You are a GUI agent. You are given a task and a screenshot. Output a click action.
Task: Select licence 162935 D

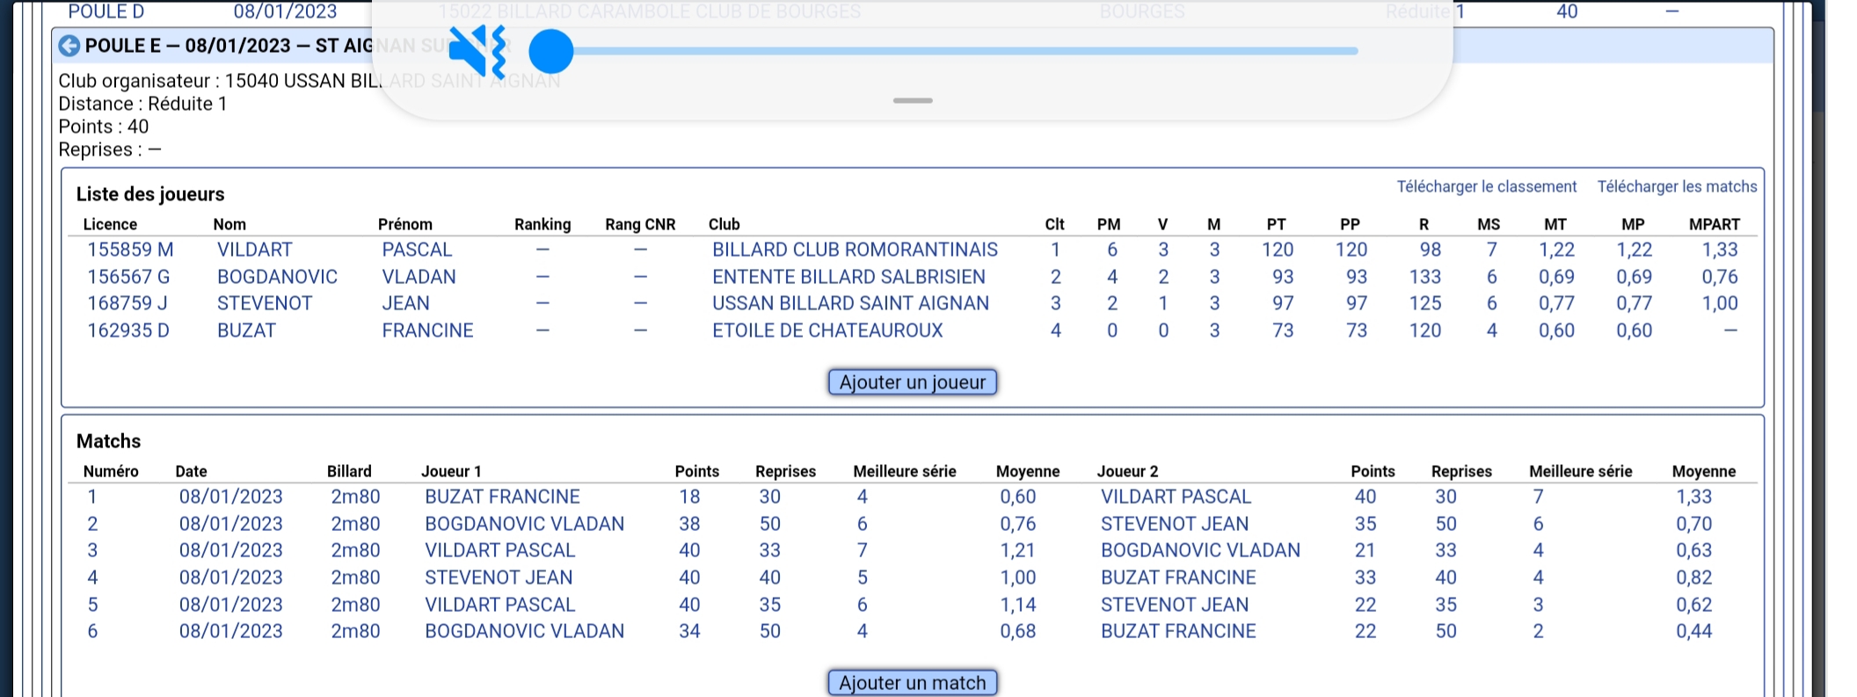128,330
